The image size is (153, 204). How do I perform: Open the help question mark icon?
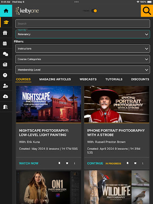tap(5, 75)
